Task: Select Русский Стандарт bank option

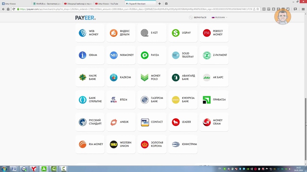Action: coord(90,122)
